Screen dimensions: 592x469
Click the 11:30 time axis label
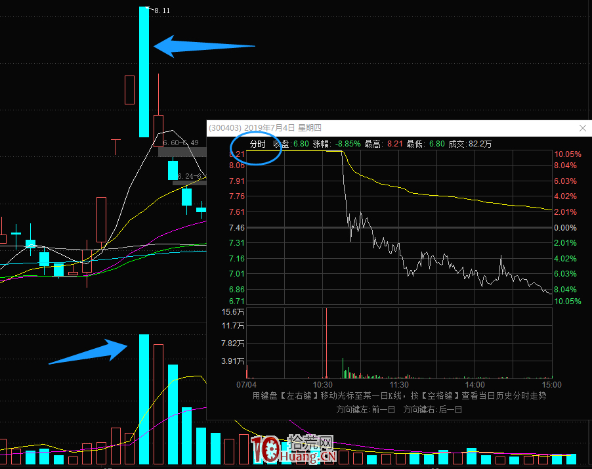[399, 385]
